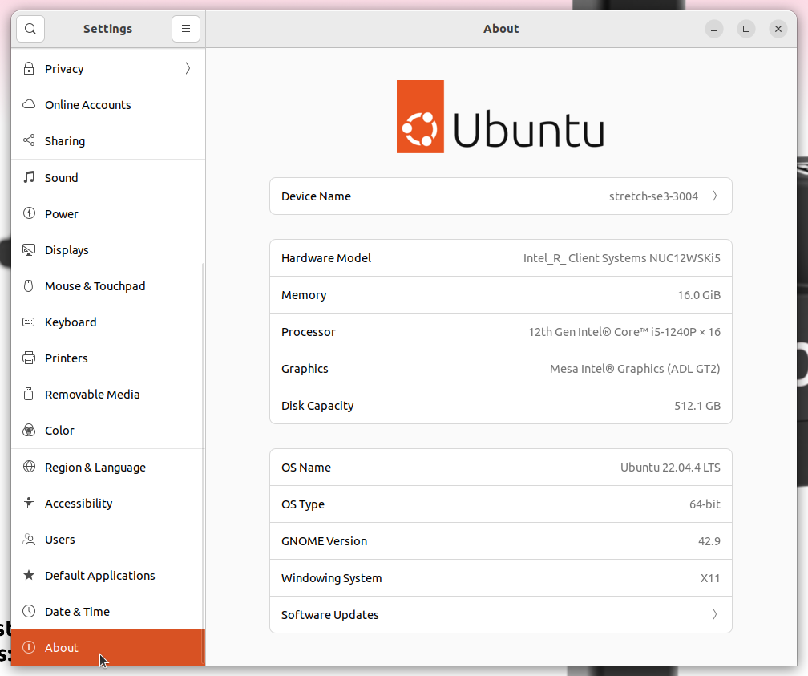808x676 pixels.
Task: Select Users in the sidebar
Action: (x=108, y=540)
